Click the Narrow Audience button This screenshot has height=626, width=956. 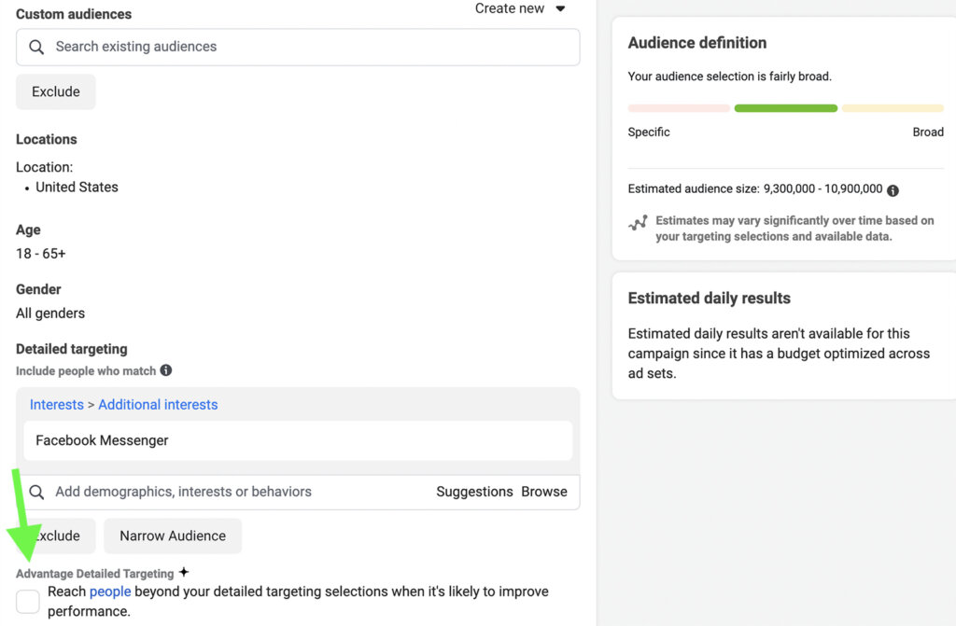172,536
